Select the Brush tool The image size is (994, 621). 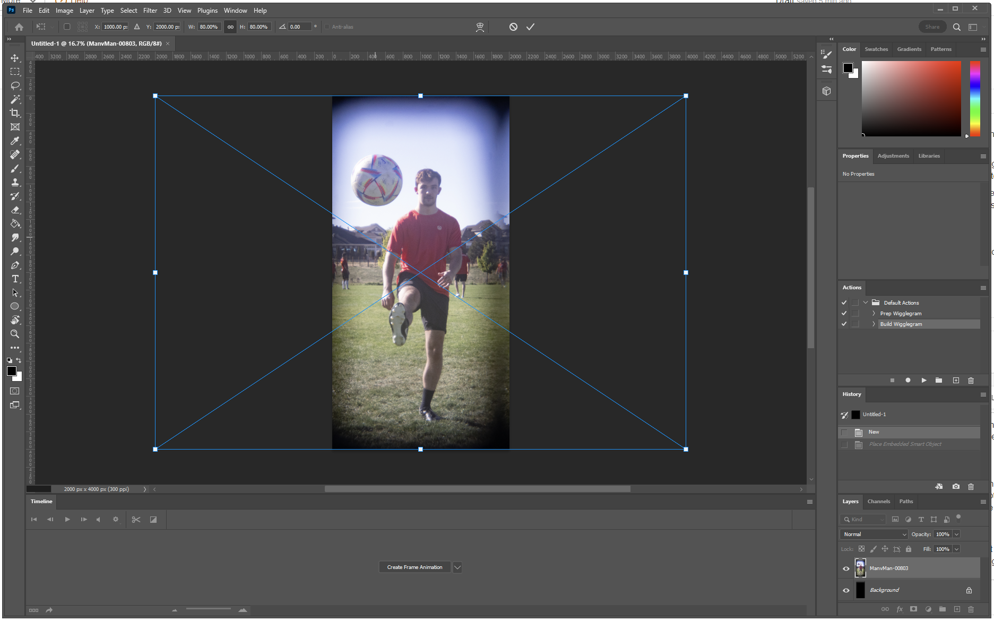(15, 168)
